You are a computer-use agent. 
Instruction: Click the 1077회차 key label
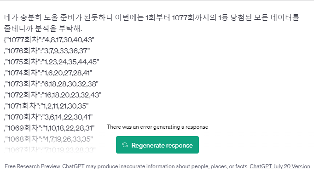tap(23, 40)
